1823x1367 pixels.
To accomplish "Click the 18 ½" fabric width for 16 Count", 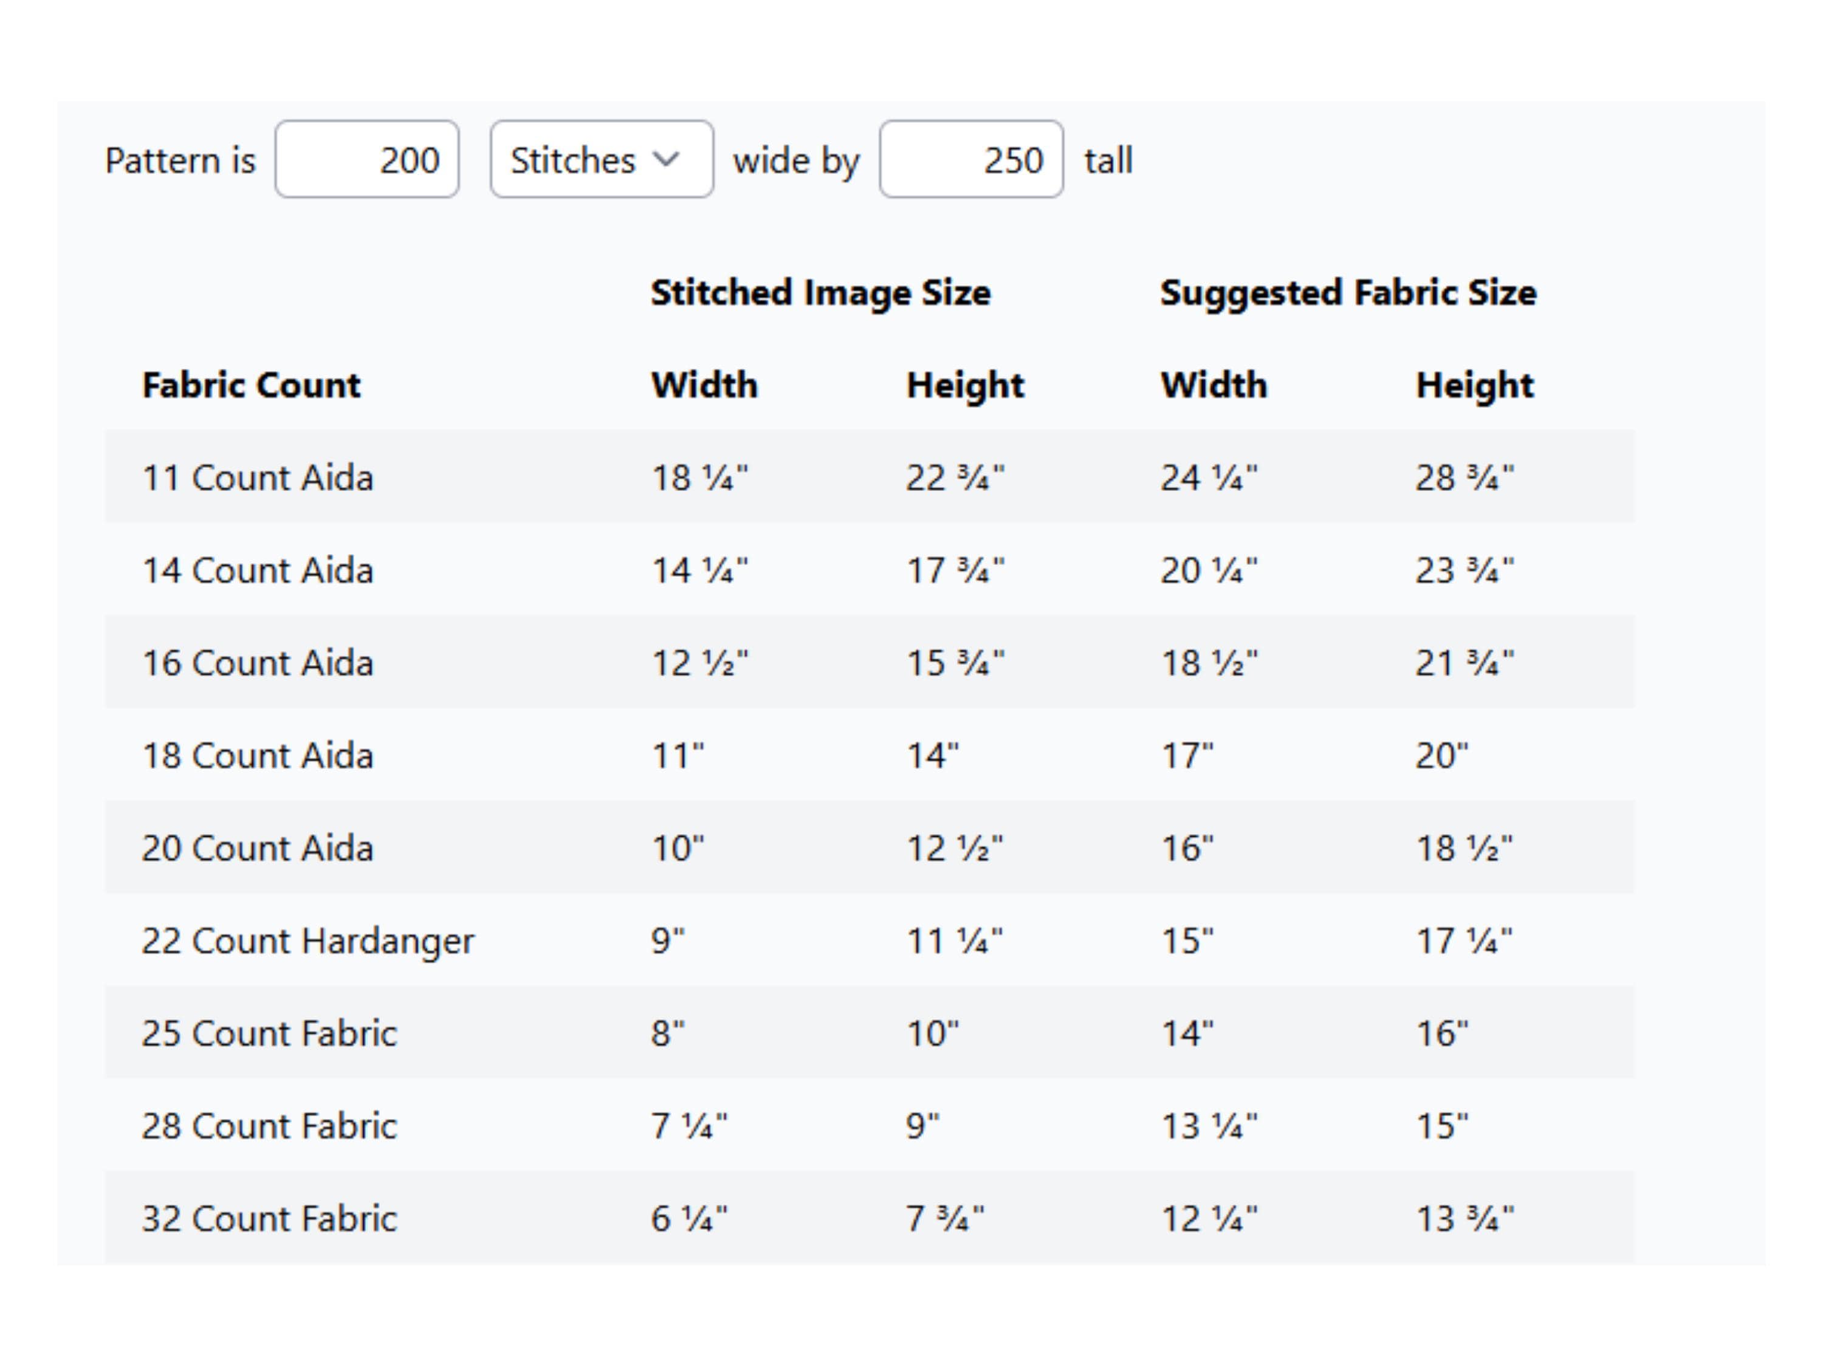I will coord(1210,663).
